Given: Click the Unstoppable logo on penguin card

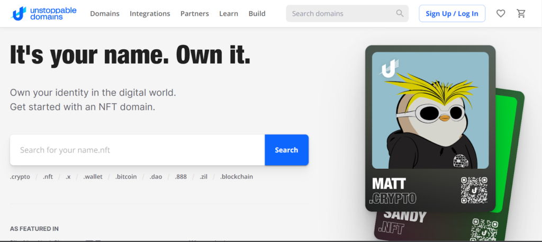Looking at the screenshot, I should [x=390, y=68].
